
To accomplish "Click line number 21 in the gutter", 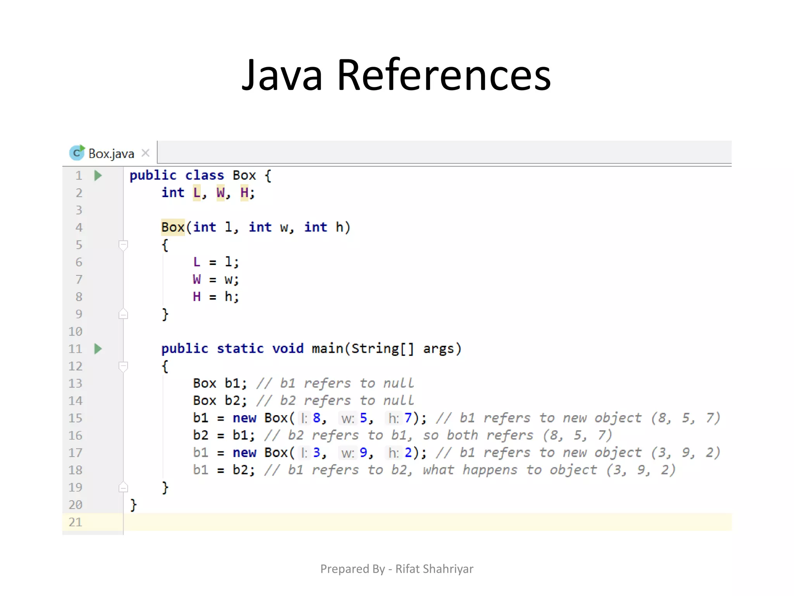I will 75,522.
